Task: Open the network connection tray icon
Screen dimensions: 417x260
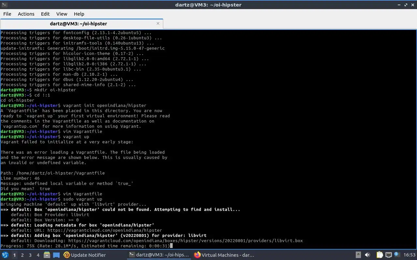Action: click(388, 255)
